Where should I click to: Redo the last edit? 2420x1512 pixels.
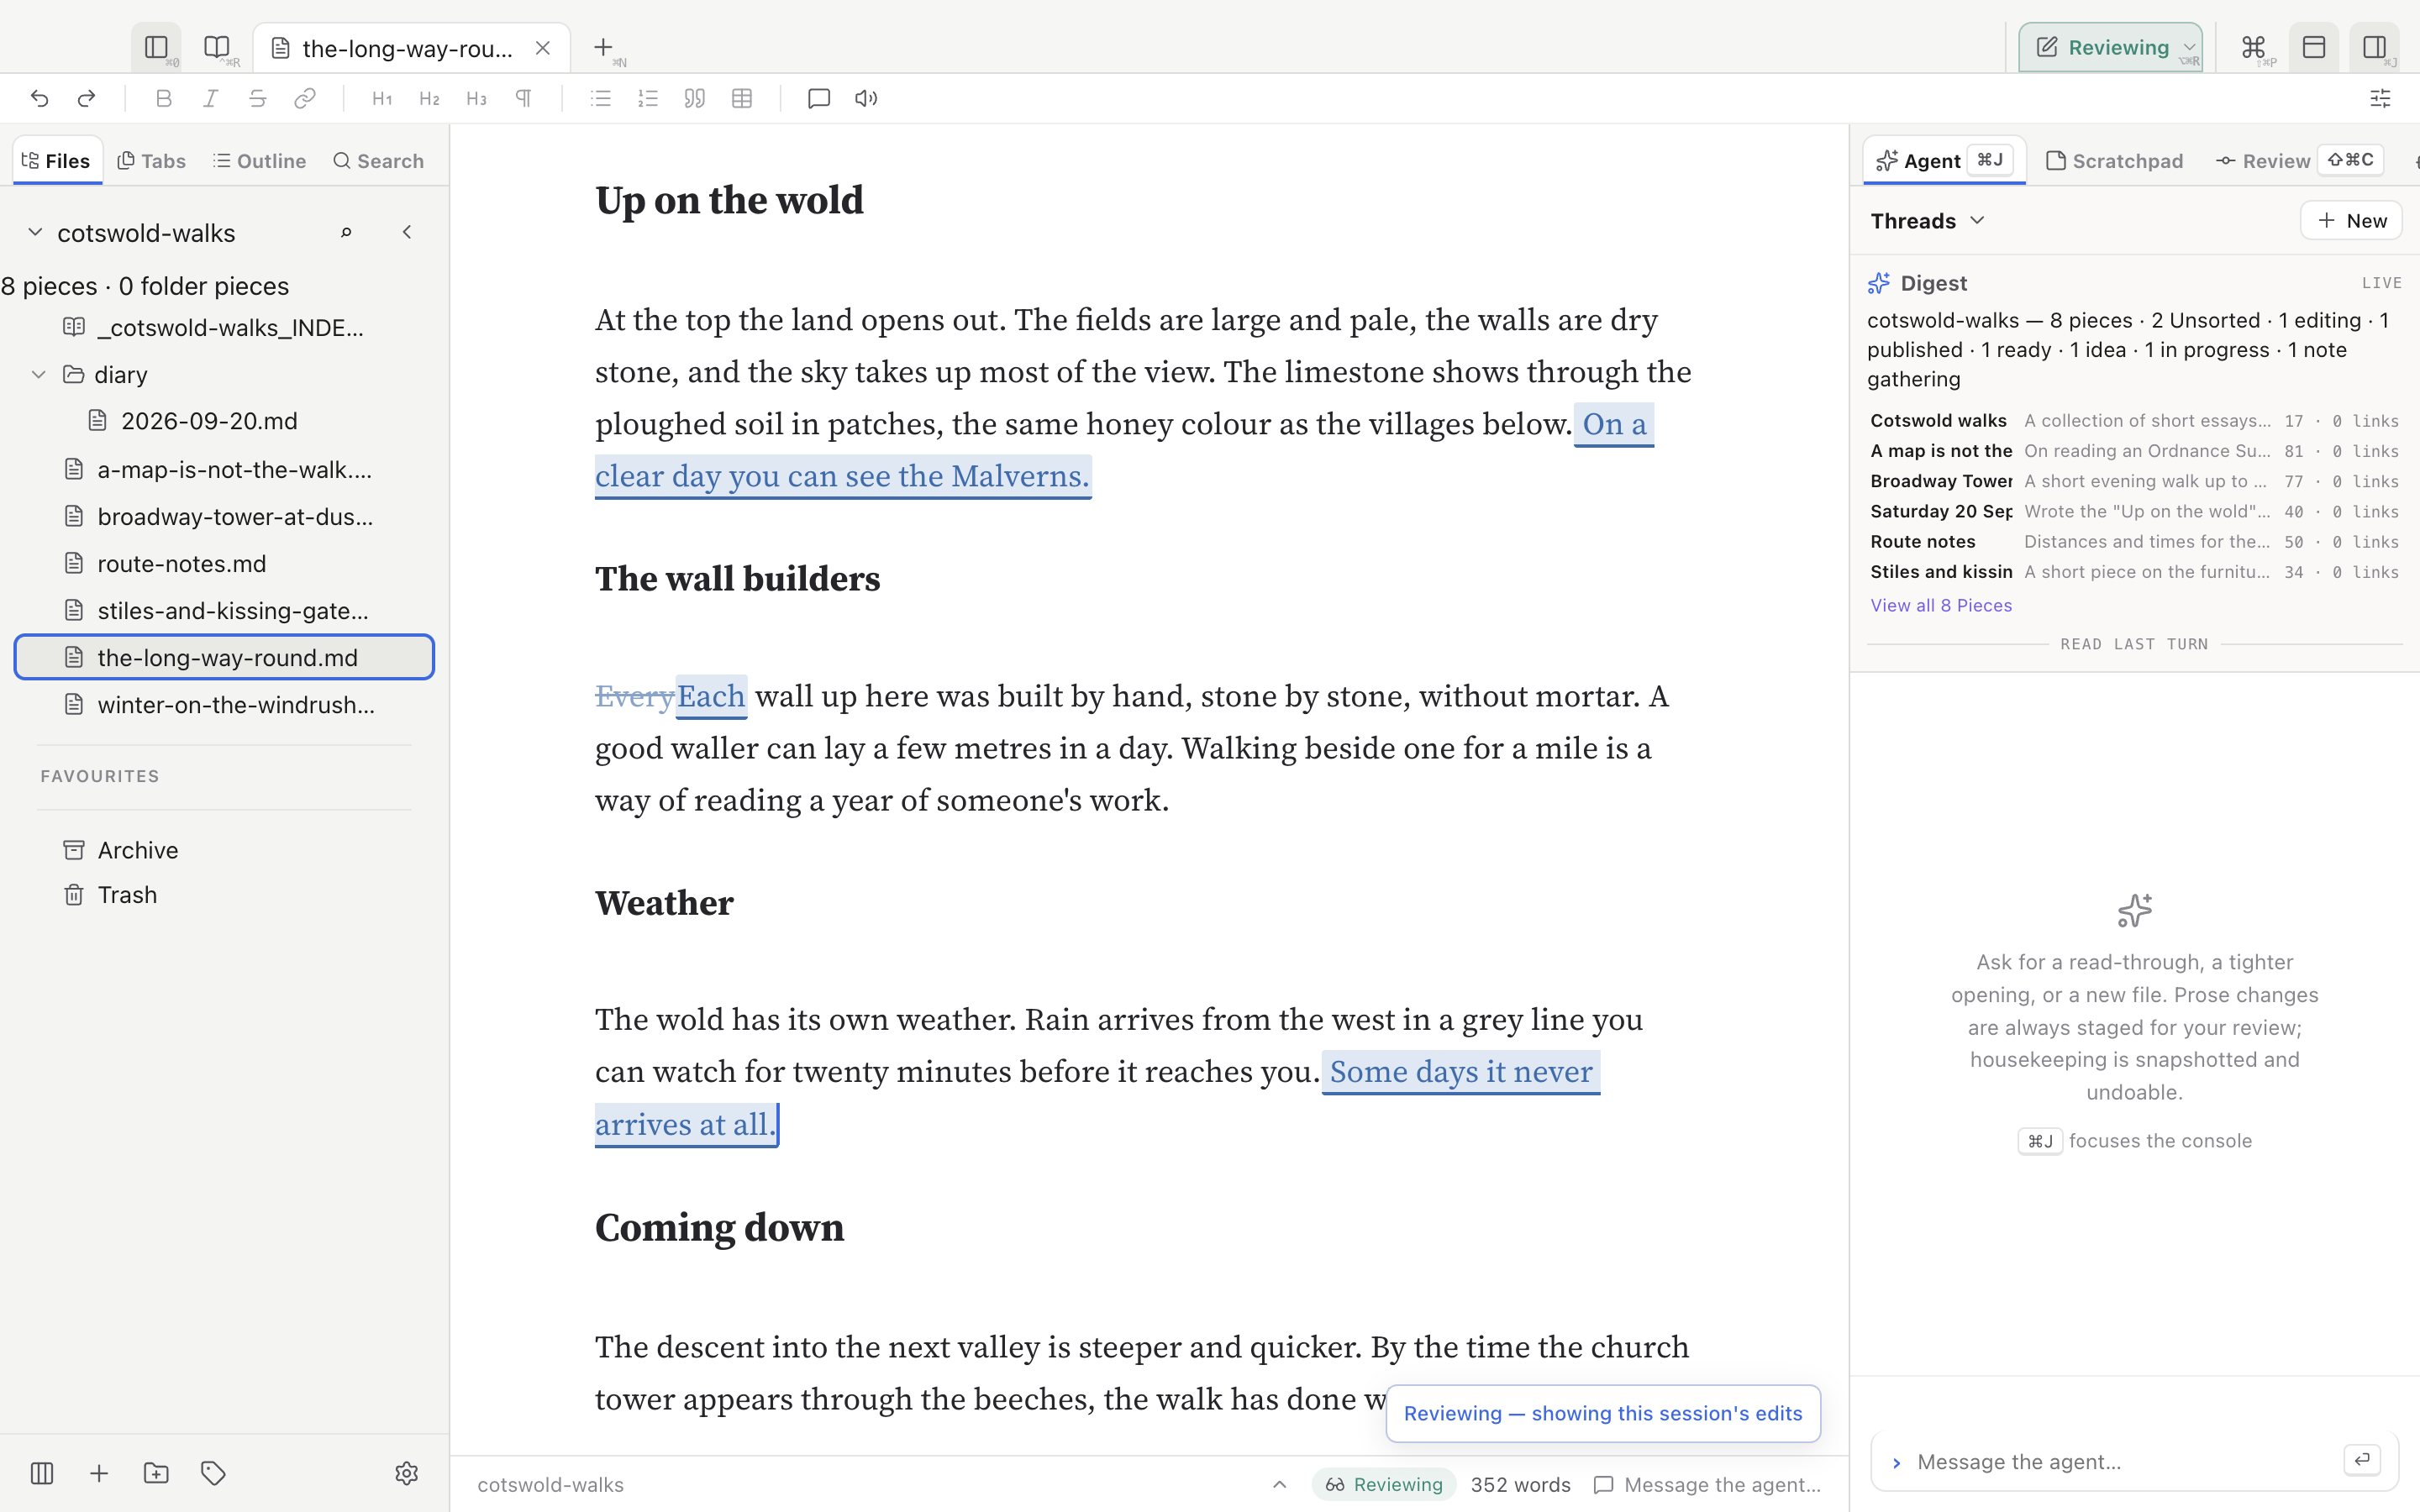click(87, 98)
